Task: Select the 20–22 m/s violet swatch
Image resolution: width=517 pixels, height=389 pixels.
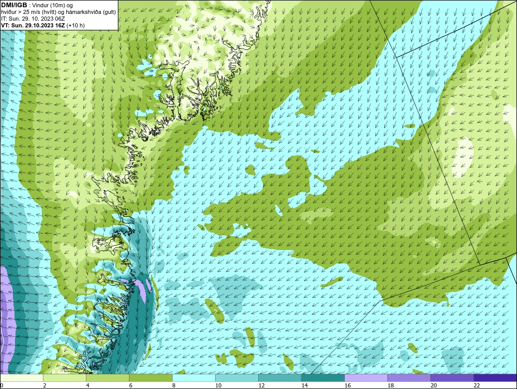Action: (452, 378)
